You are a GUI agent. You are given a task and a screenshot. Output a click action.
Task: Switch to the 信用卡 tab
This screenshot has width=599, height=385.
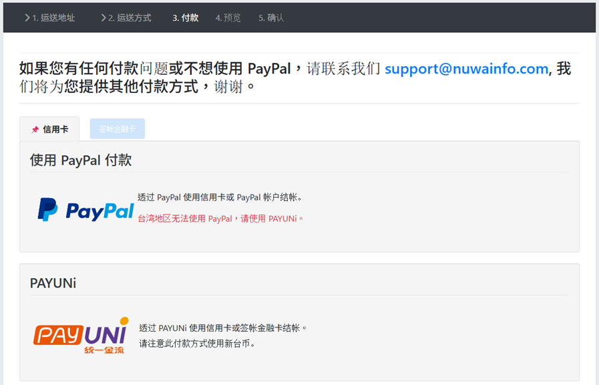click(49, 129)
